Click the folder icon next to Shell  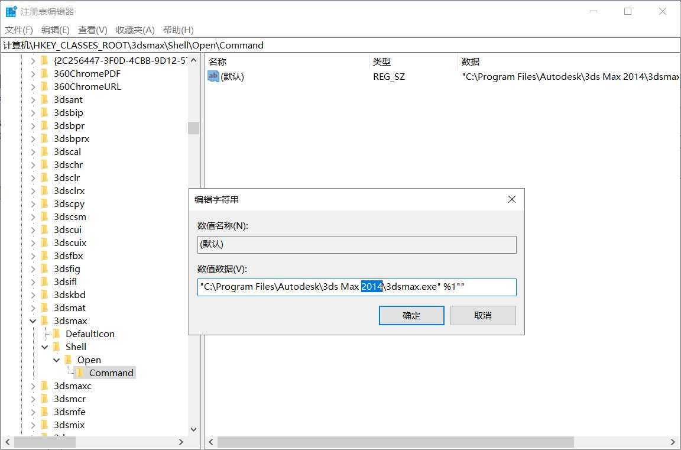click(x=56, y=347)
